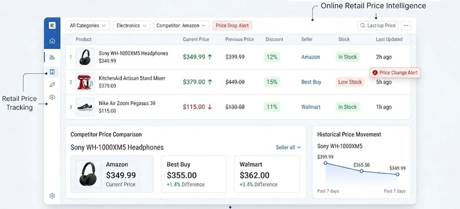Open the Walmart seller link
This screenshot has width=460, height=209.
(311, 107)
